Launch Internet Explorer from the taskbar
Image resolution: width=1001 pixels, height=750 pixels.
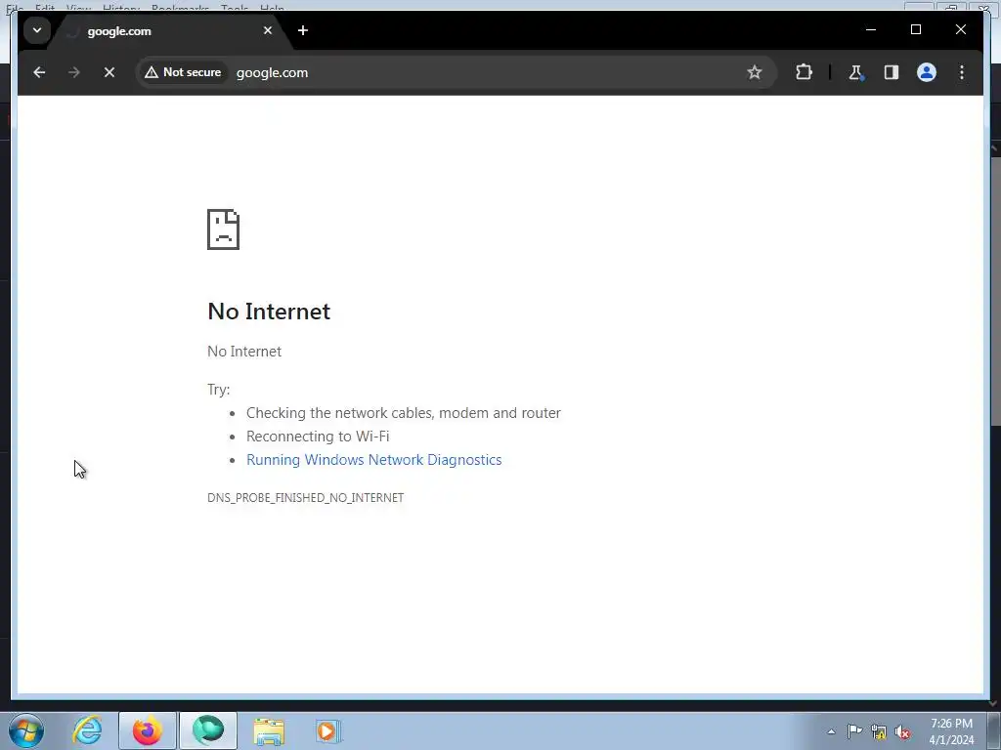87,730
